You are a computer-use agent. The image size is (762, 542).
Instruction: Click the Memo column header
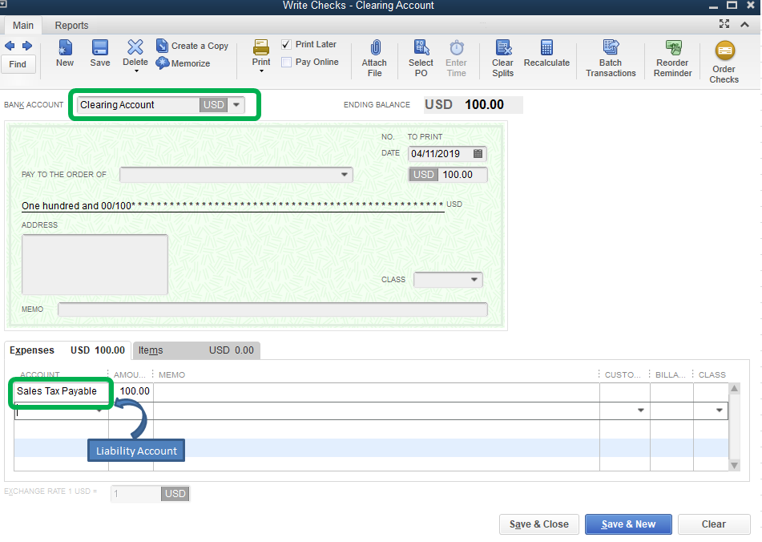coord(172,374)
